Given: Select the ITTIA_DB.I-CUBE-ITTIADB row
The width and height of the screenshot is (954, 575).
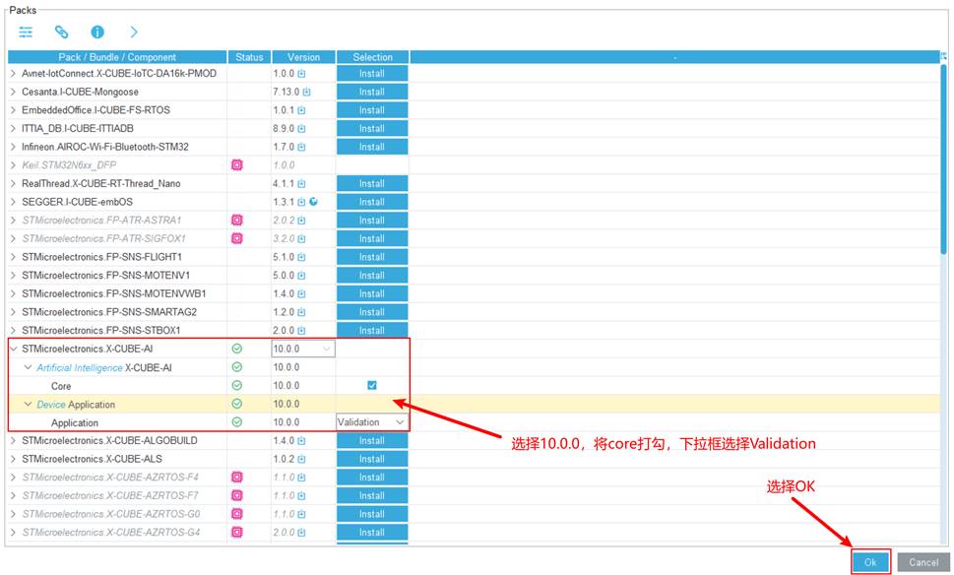Looking at the screenshot, I should [x=77, y=128].
